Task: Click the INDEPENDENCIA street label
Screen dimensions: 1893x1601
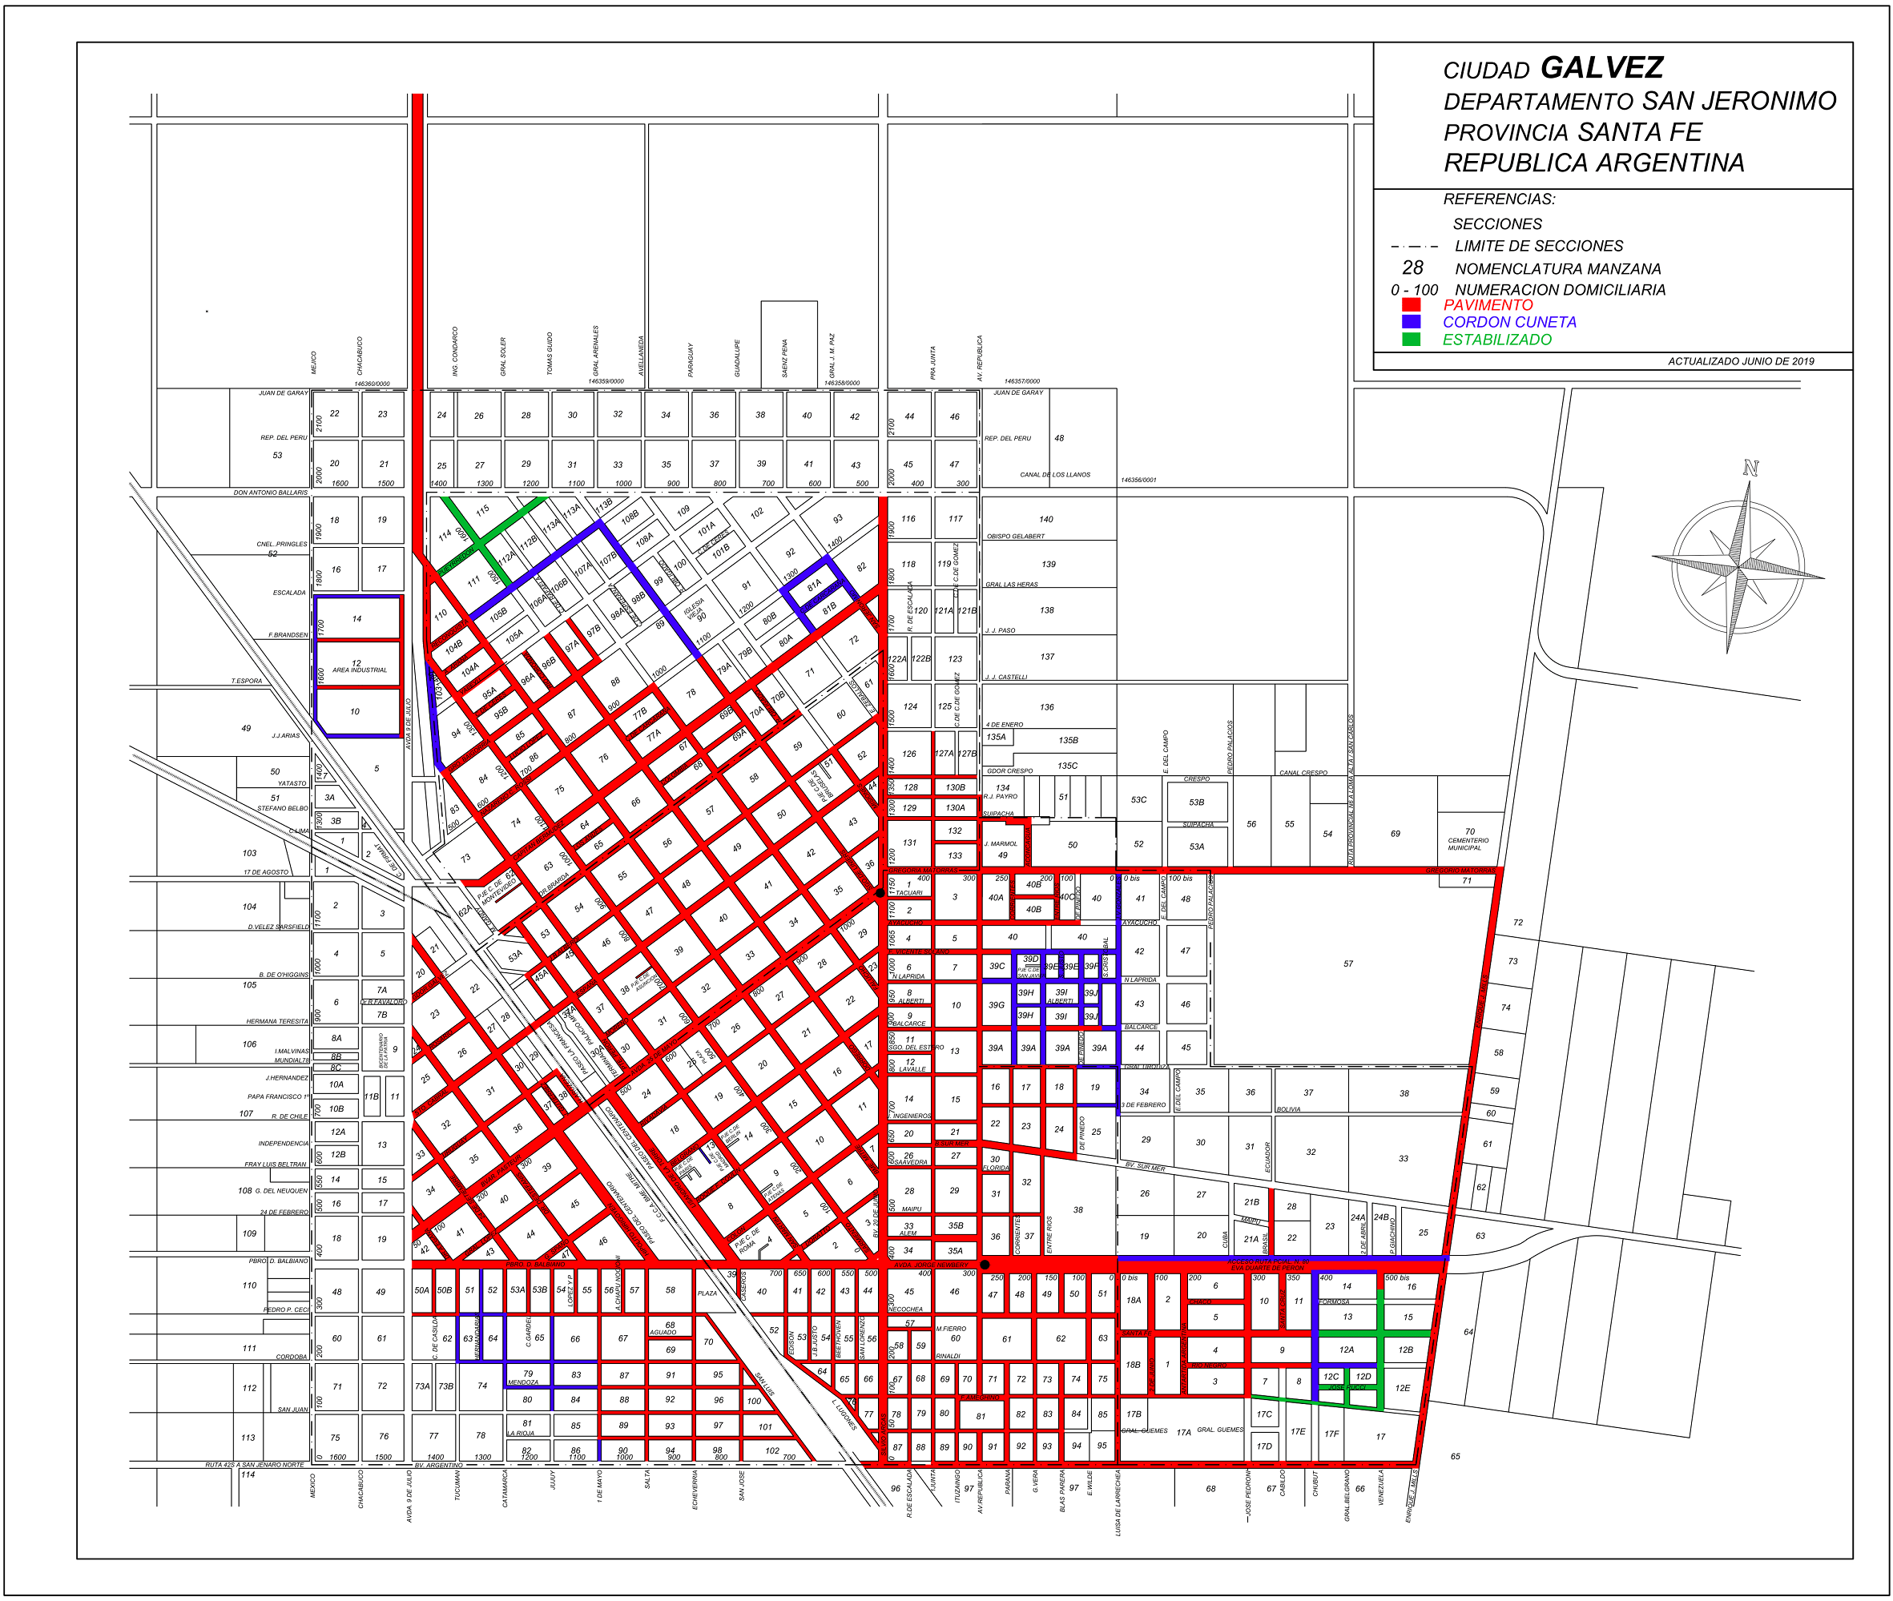Action: coord(284,1144)
